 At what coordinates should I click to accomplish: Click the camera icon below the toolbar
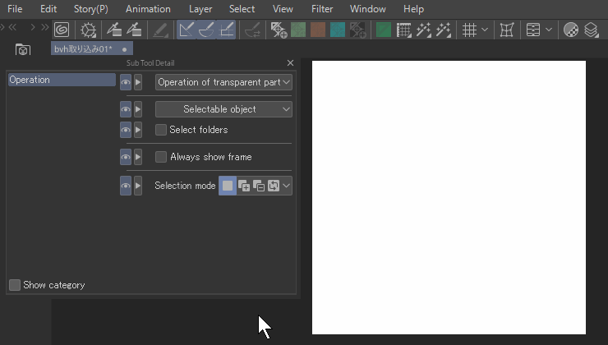pyautogui.click(x=23, y=50)
